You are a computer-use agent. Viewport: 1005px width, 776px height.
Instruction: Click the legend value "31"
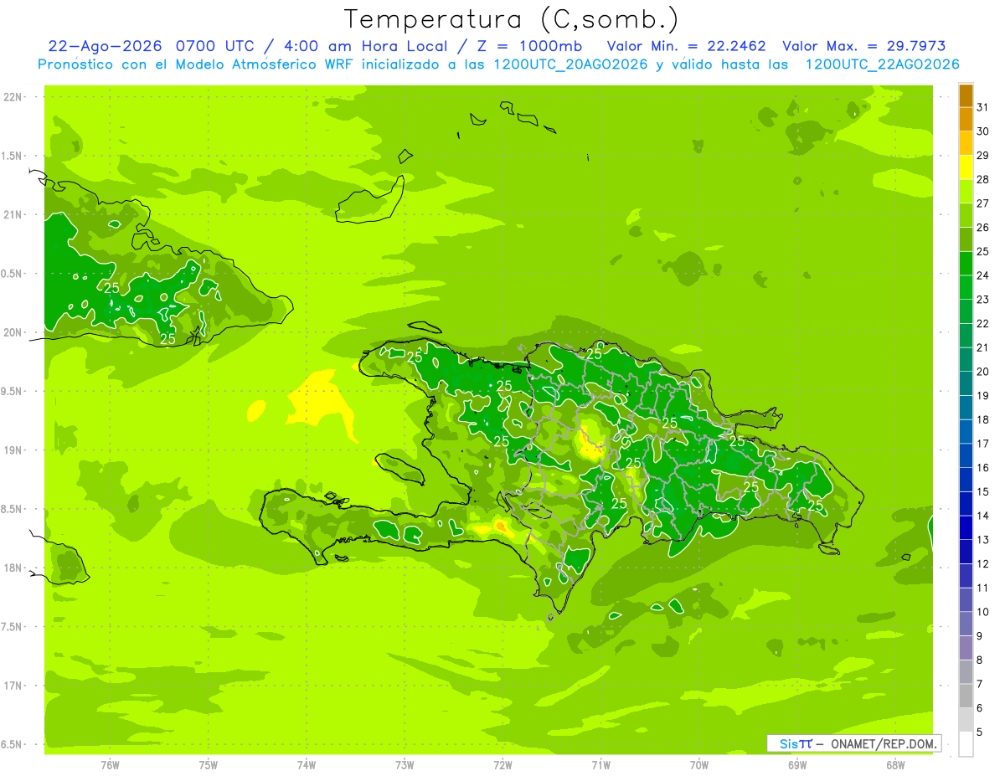point(982,107)
